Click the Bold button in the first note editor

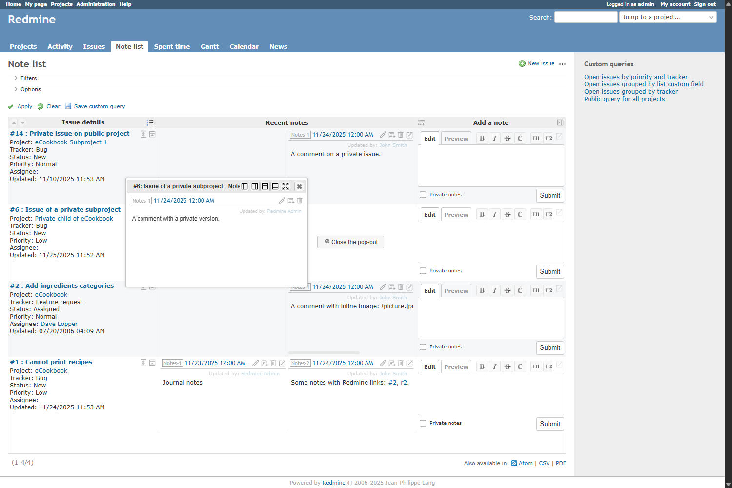482,138
